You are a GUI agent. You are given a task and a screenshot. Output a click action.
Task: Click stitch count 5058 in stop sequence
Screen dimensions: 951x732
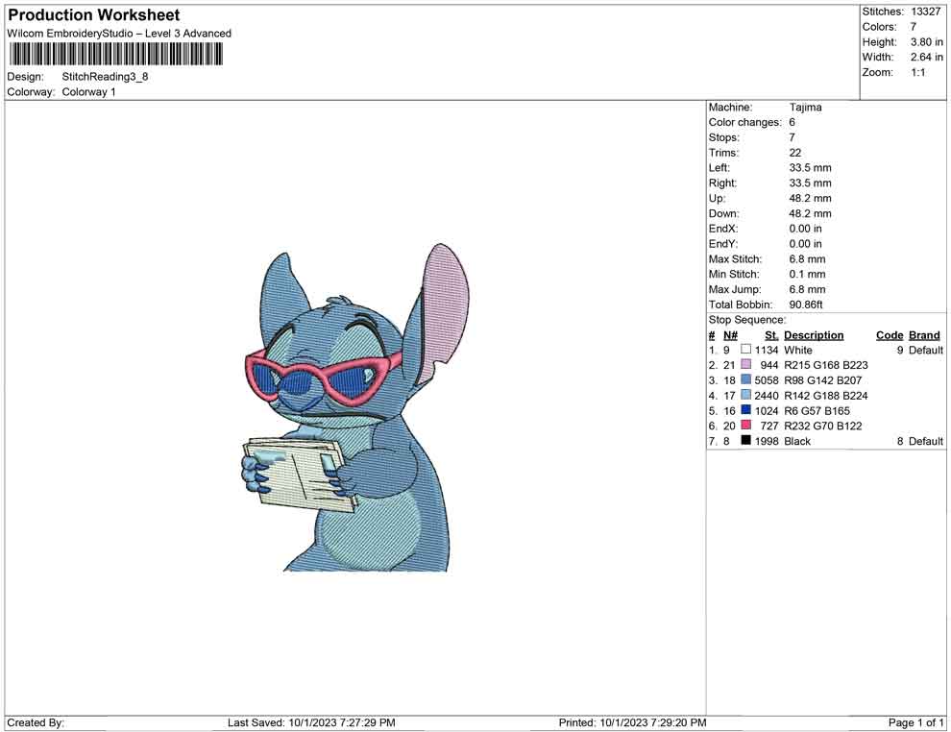point(767,380)
